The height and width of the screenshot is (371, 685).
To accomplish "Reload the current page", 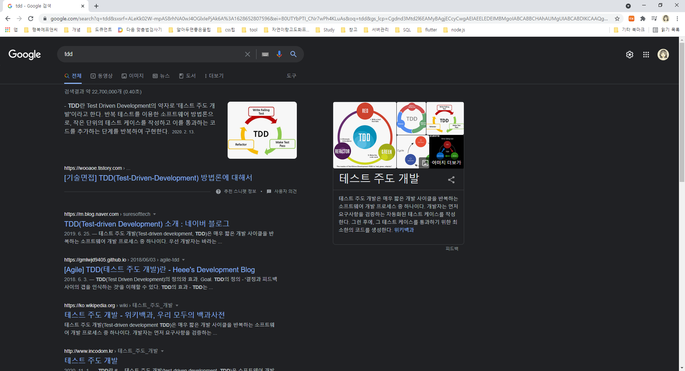I will tap(31, 19).
